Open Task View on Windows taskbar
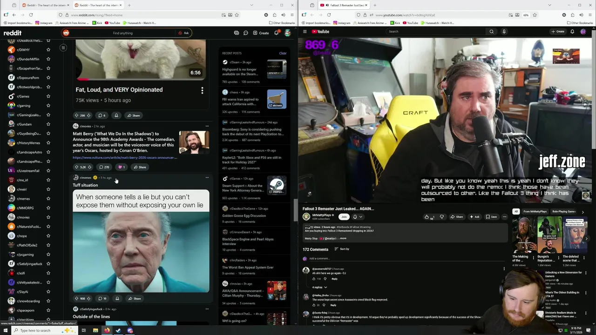The image size is (596, 335). pos(83,330)
